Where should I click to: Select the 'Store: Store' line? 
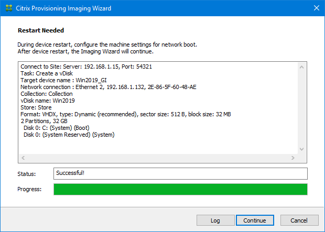[x=36, y=107]
